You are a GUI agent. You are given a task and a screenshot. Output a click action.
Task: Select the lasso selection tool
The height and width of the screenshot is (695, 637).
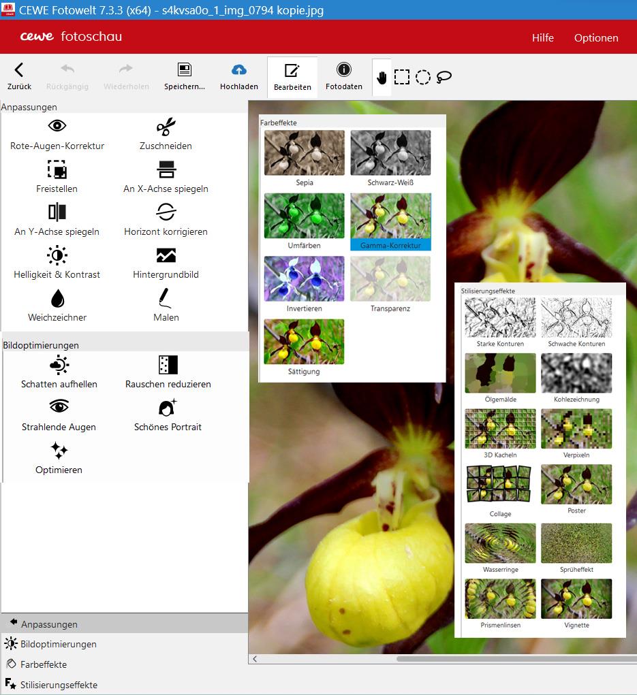tap(444, 77)
